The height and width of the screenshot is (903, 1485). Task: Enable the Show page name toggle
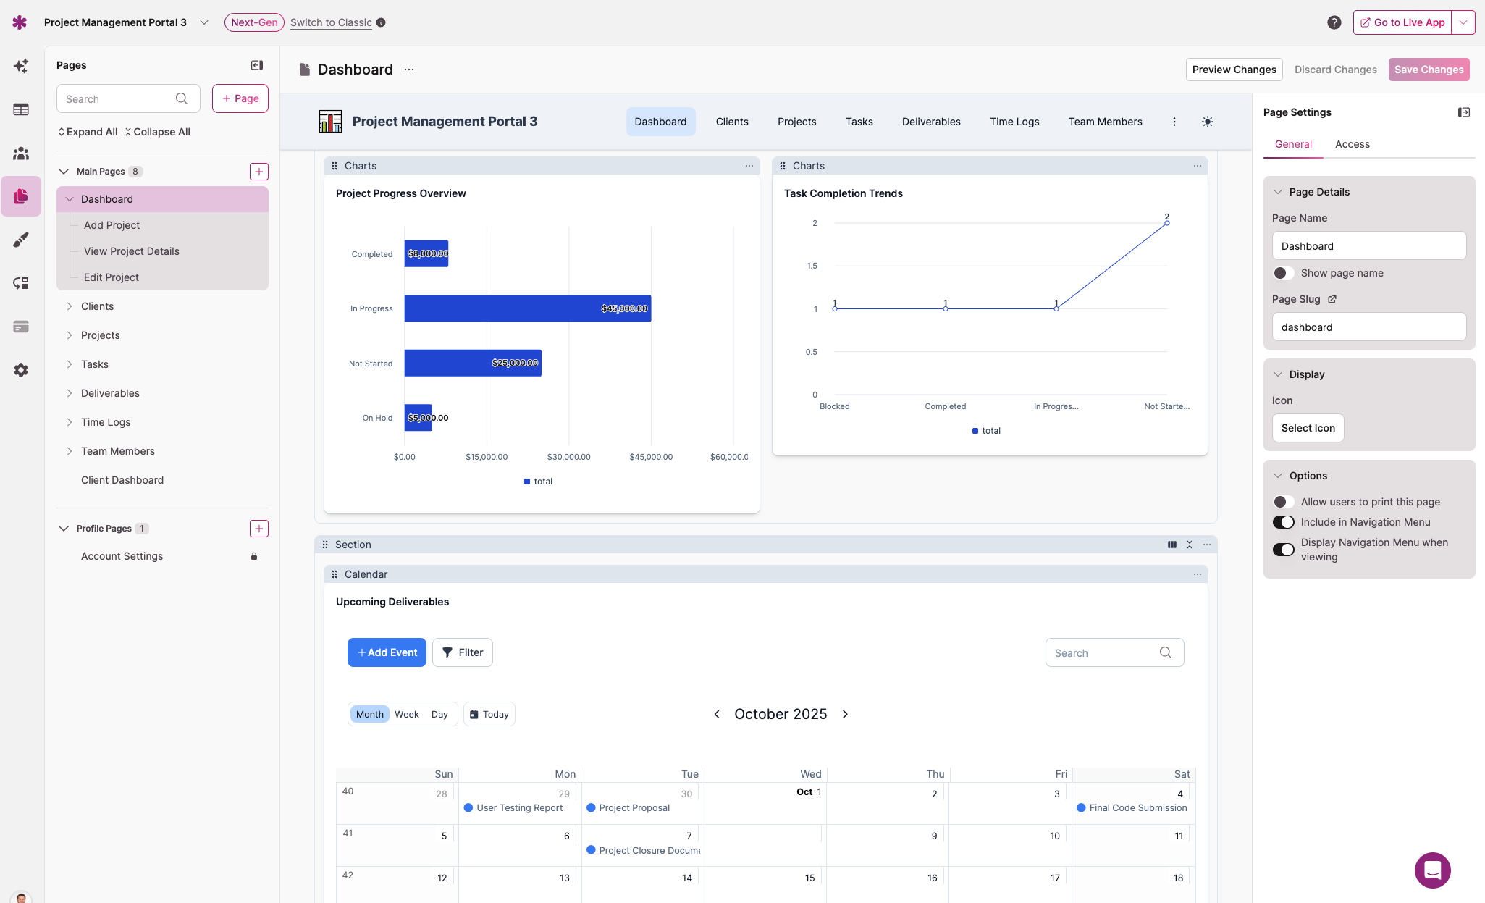1283,273
